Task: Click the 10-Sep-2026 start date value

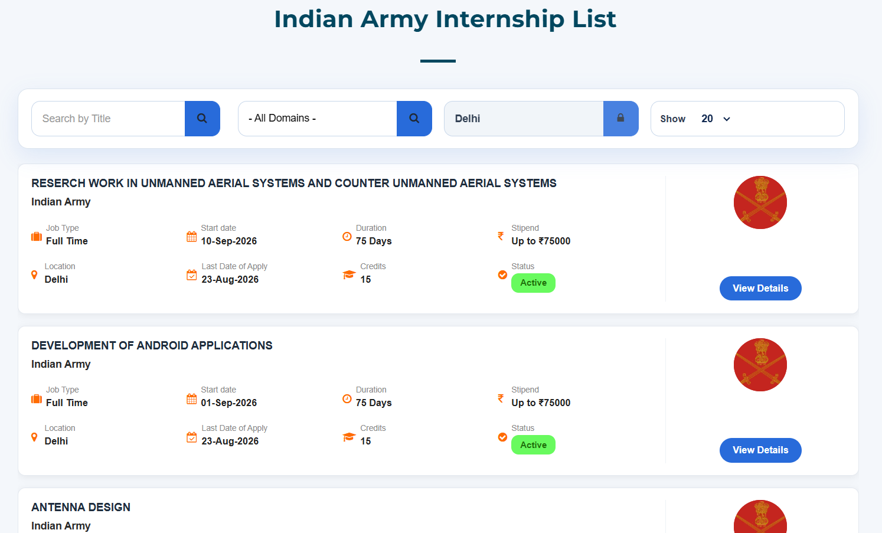Action: point(229,241)
